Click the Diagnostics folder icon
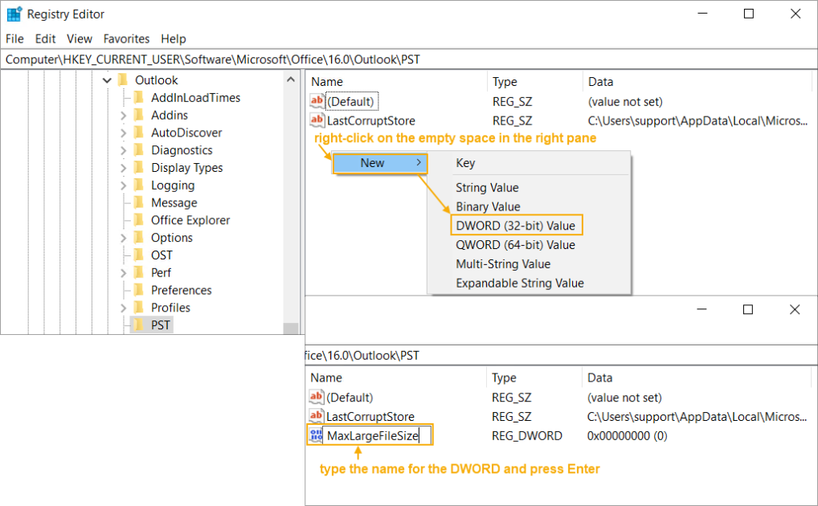 (x=139, y=149)
